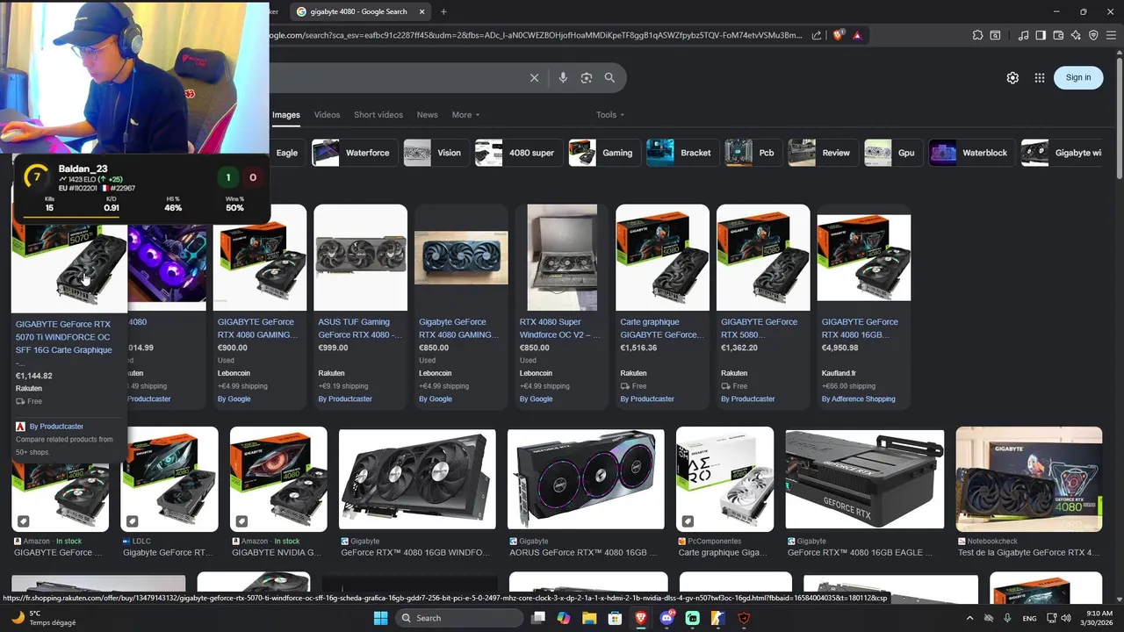
Task: Show hidden system tray icons
Action: (969, 618)
